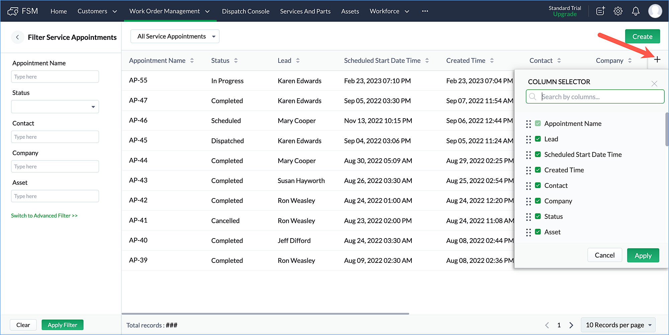Change the 10 Records per page dropdown
Viewport: 669px width, 335px height.
coord(618,325)
